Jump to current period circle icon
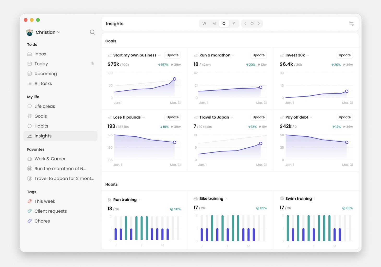Screen dimensions: 381x267 (x=252, y=24)
